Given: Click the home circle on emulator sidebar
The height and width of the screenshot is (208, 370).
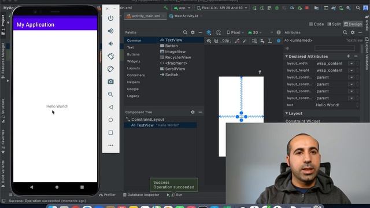Looking at the screenshot, I should (x=110, y=120).
